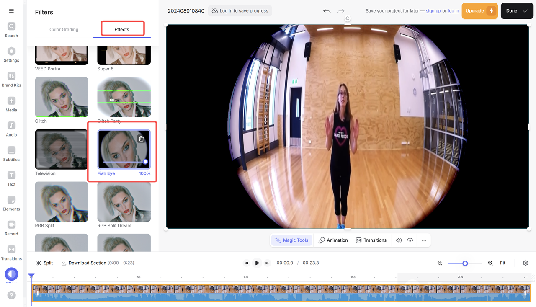Click the Upgrade button
The height and width of the screenshot is (307, 536).
479,11
